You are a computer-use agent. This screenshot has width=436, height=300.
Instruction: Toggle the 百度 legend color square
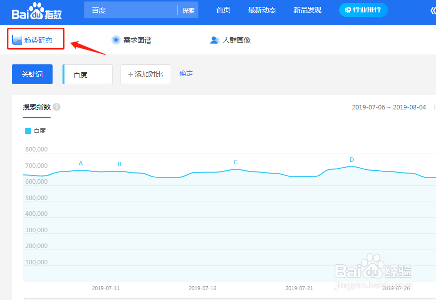28,131
